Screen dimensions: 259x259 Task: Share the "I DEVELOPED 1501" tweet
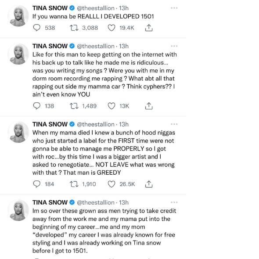click(x=149, y=28)
